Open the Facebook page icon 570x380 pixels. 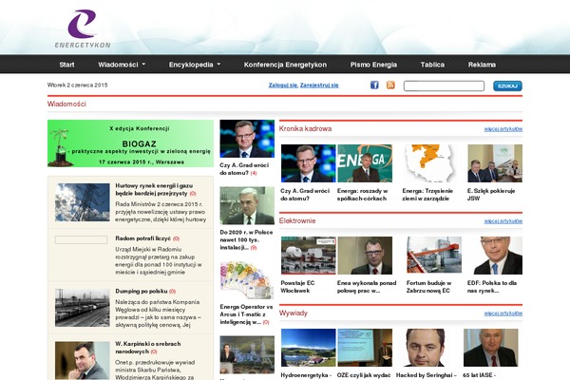(374, 85)
